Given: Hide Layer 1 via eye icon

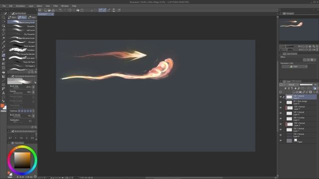Looking at the screenshot, I should 281,130.
